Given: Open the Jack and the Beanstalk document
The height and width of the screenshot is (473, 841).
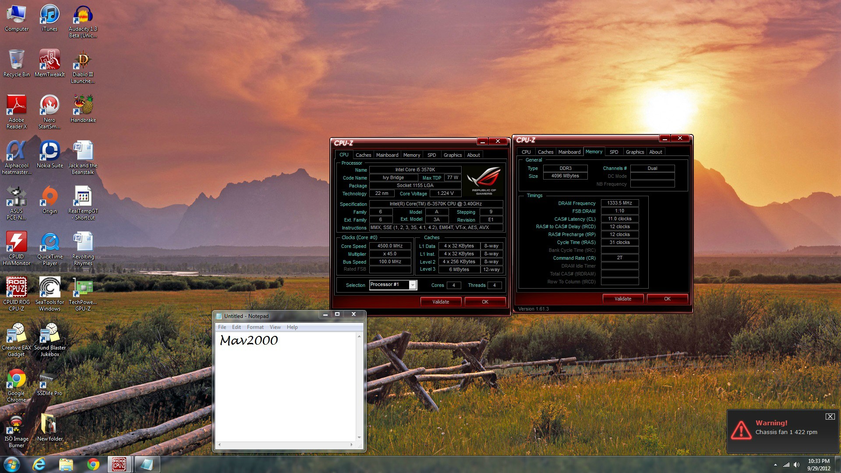Looking at the screenshot, I should (83, 158).
